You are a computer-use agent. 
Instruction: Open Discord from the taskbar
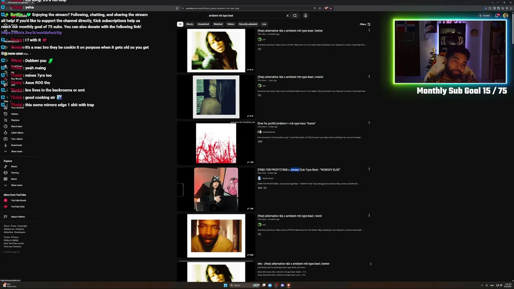pyautogui.click(x=282, y=285)
